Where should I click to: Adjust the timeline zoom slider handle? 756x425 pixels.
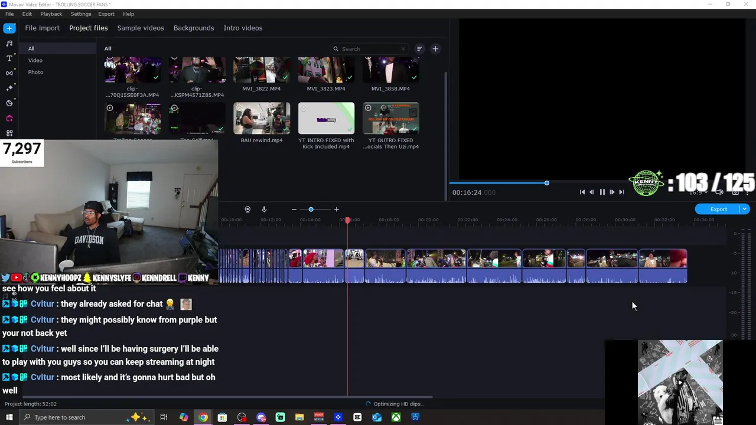click(x=311, y=210)
